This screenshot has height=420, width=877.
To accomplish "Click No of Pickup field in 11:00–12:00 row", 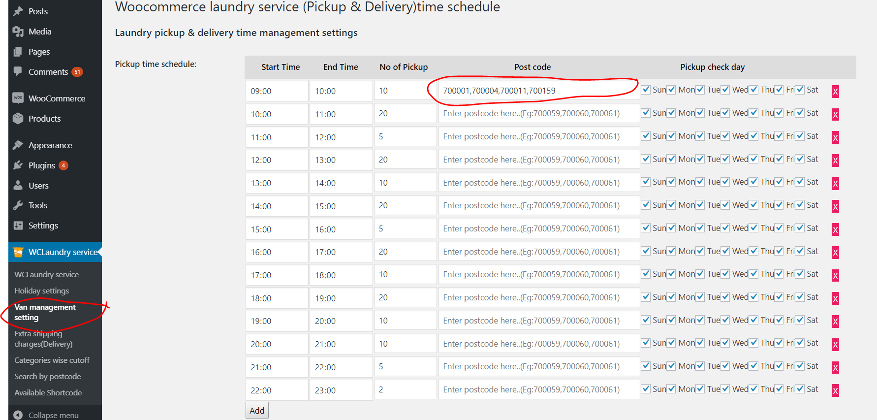I will click(405, 136).
